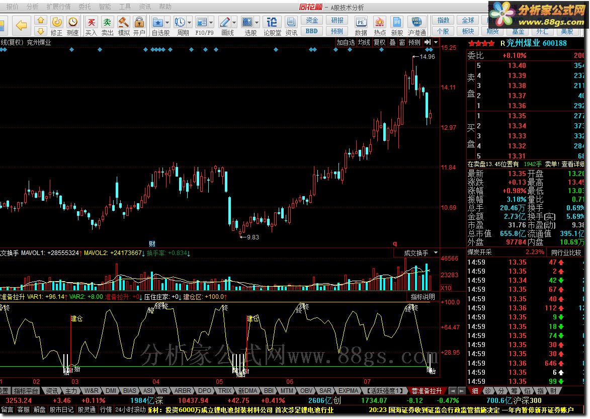Open the 新股 IPO icon
590x419 pixels.
(397, 26)
